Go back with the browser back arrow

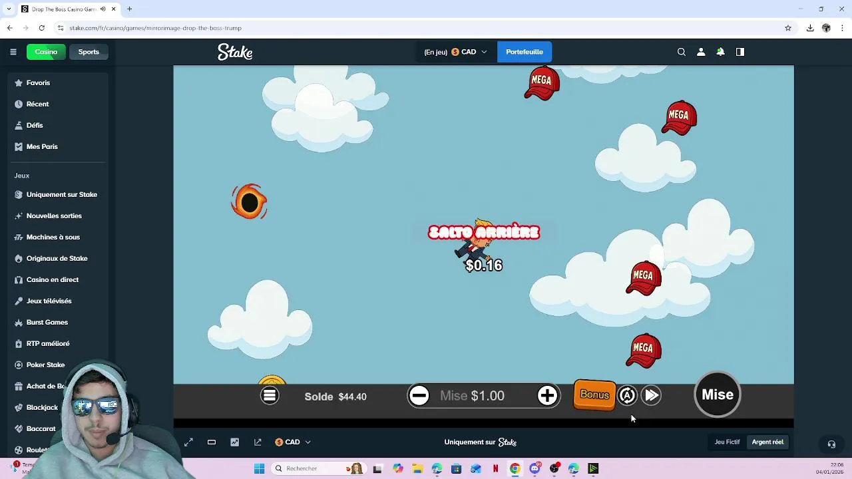pyautogui.click(x=9, y=28)
